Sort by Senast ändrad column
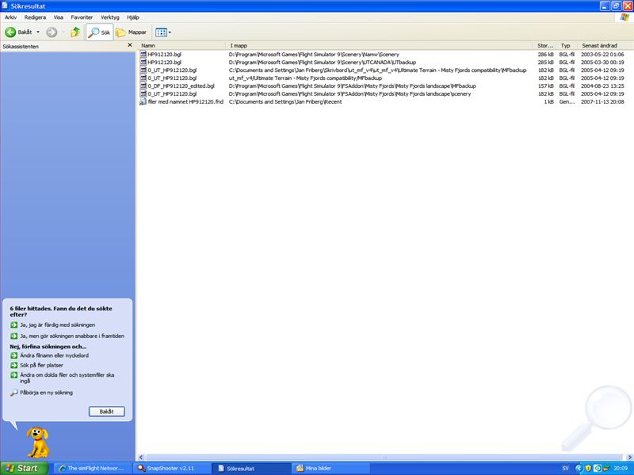 (605, 46)
